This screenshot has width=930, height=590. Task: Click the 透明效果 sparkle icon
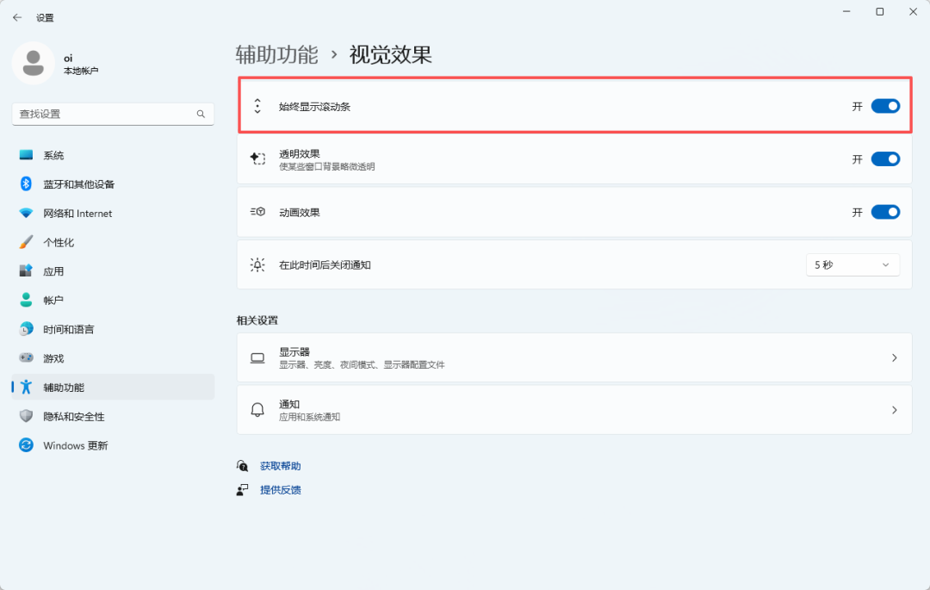(257, 158)
